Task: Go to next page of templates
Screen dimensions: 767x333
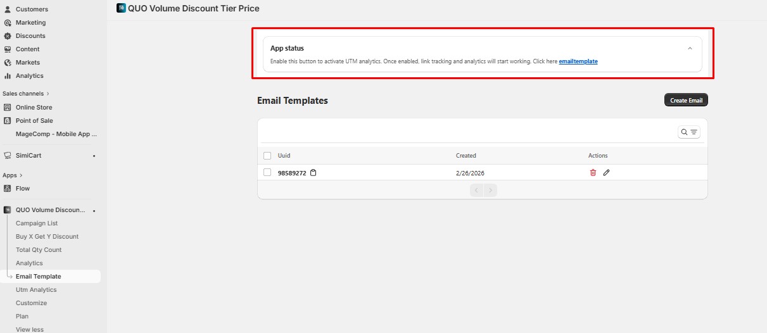Action: coord(490,190)
